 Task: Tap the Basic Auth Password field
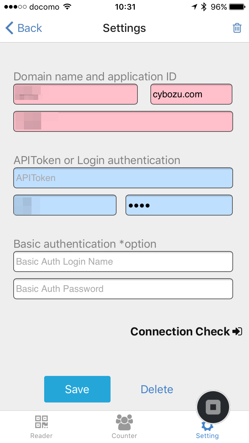(x=123, y=289)
